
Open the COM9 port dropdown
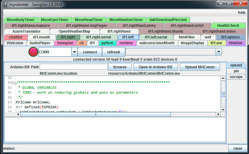(x=74, y=52)
